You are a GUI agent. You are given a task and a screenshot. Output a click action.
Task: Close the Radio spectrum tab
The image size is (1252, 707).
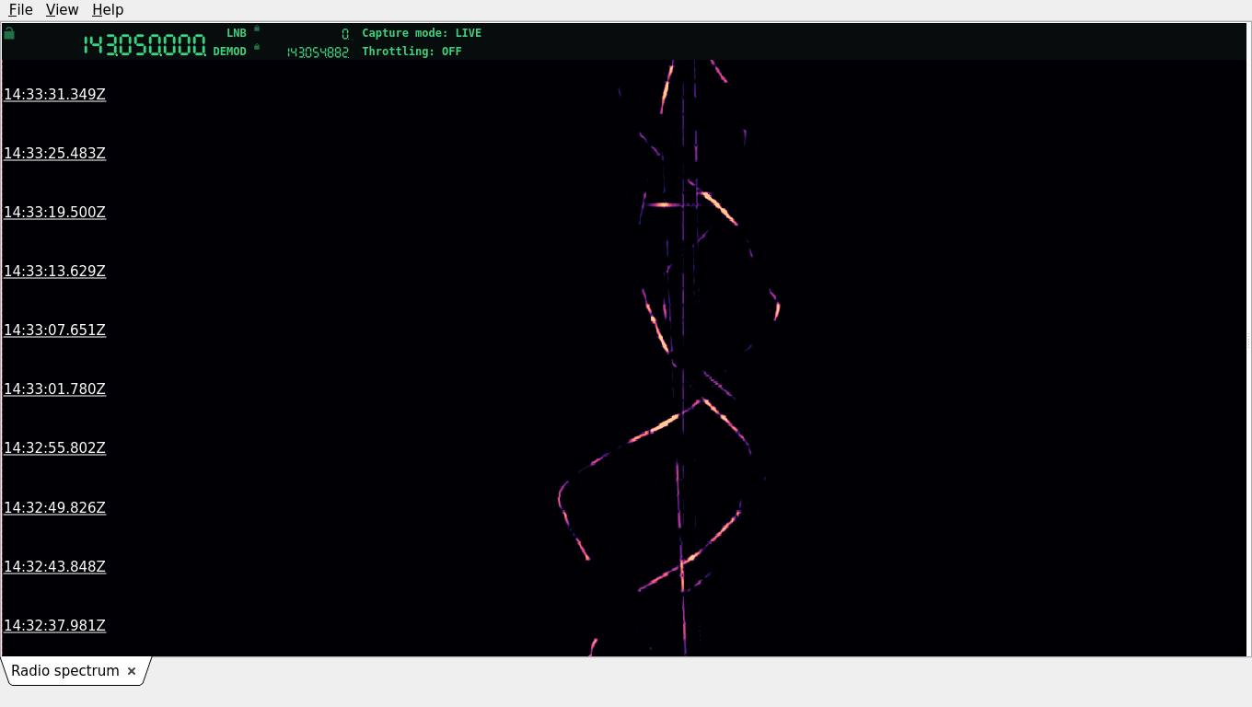tap(132, 671)
